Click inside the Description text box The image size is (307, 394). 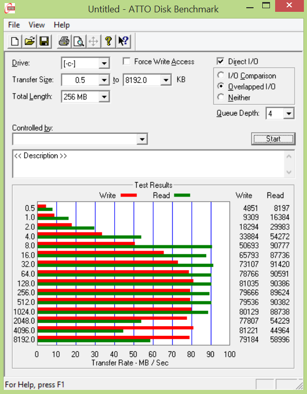148,164
